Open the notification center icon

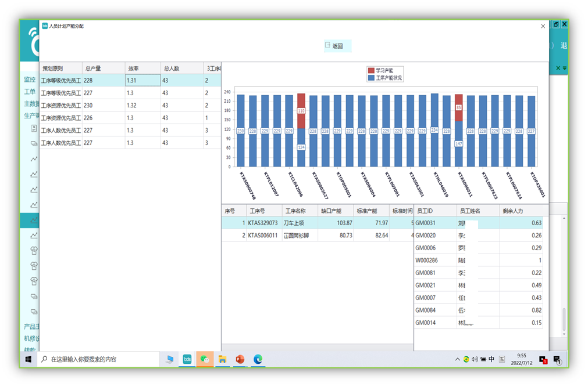(557, 359)
